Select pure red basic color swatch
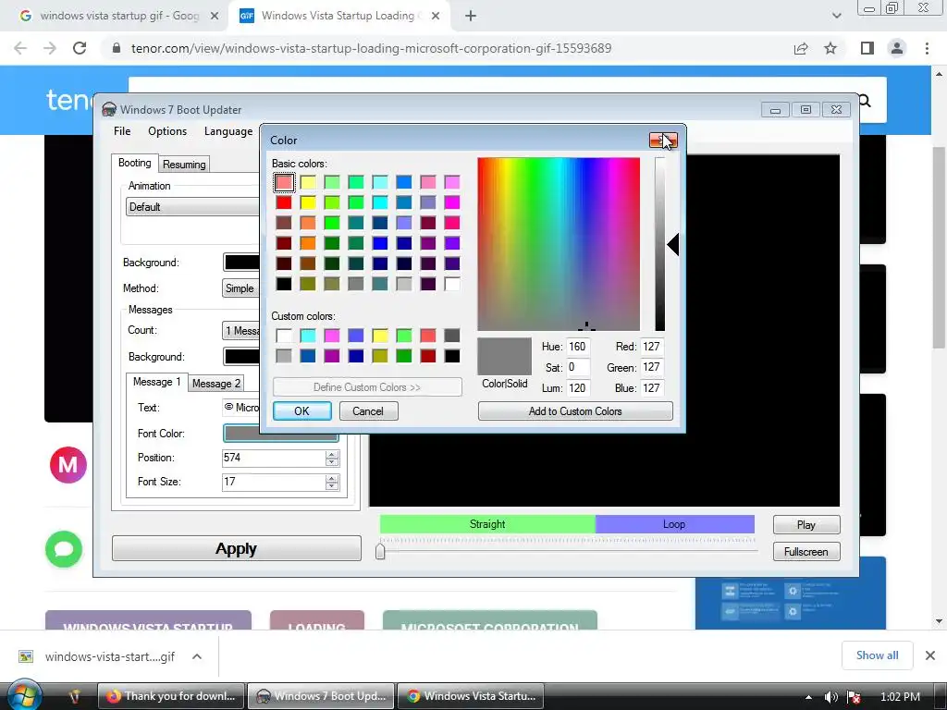 point(283,202)
